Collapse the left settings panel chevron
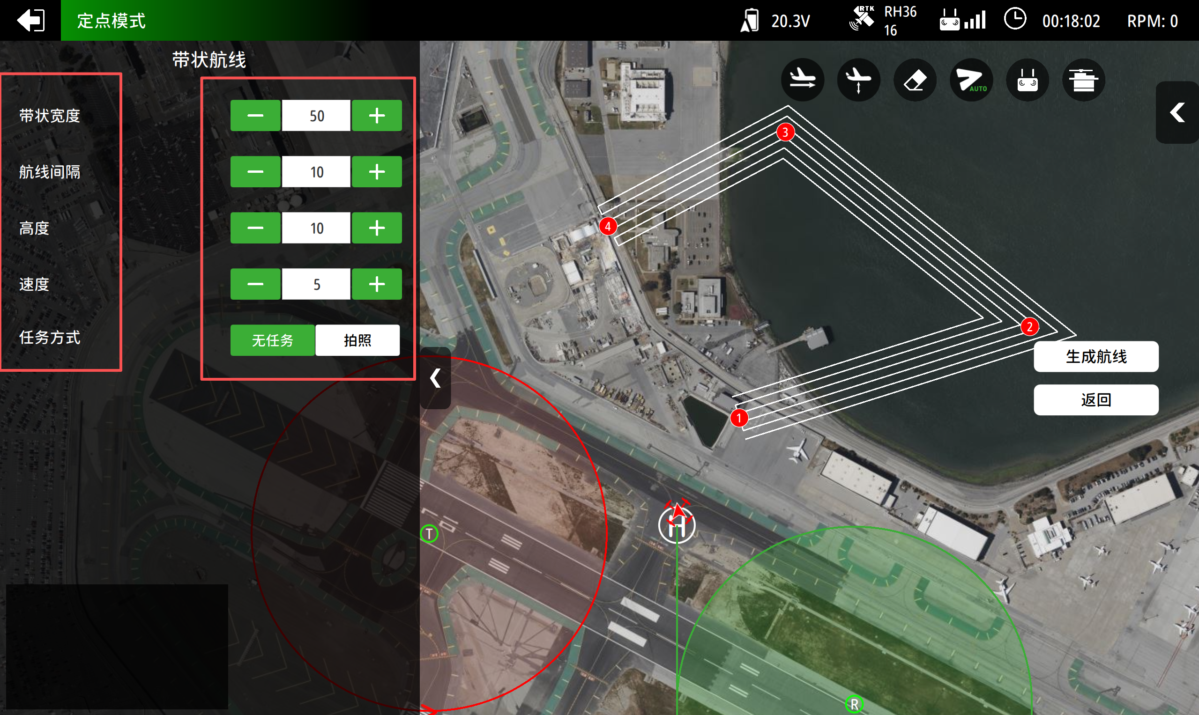 (435, 378)
